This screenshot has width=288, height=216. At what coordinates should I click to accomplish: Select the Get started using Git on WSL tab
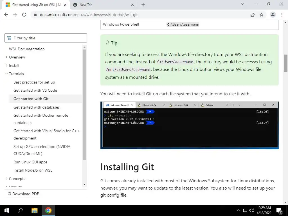coord(36,5)
